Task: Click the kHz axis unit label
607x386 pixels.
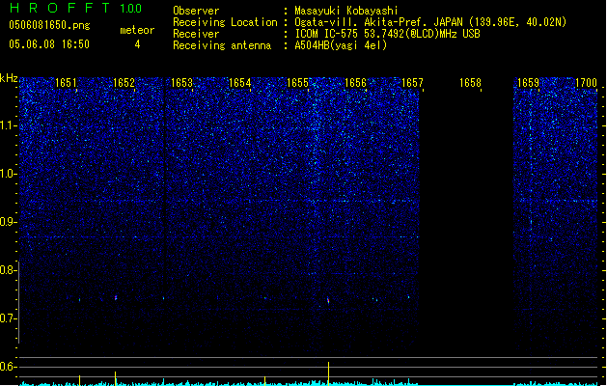Action: [x=9, y=78]
